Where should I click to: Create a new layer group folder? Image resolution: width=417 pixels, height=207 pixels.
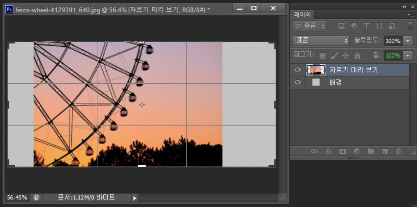[371, 151]
